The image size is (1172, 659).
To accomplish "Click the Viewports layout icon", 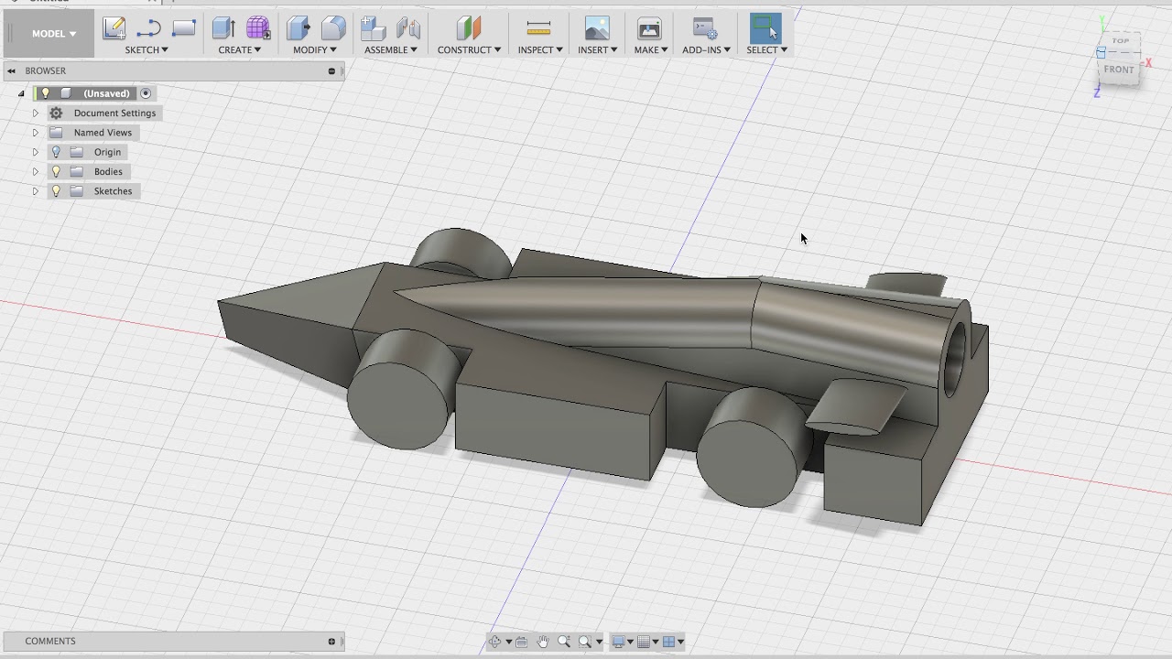I will point(668,642).
